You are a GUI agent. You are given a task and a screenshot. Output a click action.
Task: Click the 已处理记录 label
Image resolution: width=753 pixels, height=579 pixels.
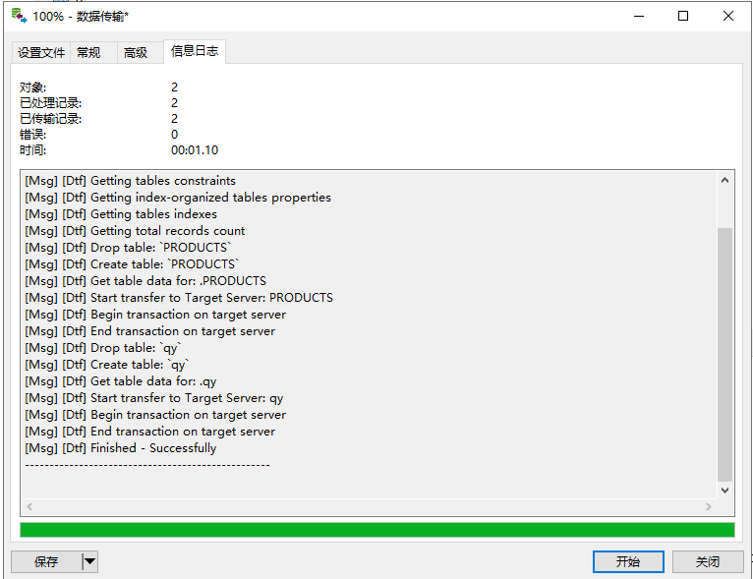(x=50, y=103)
